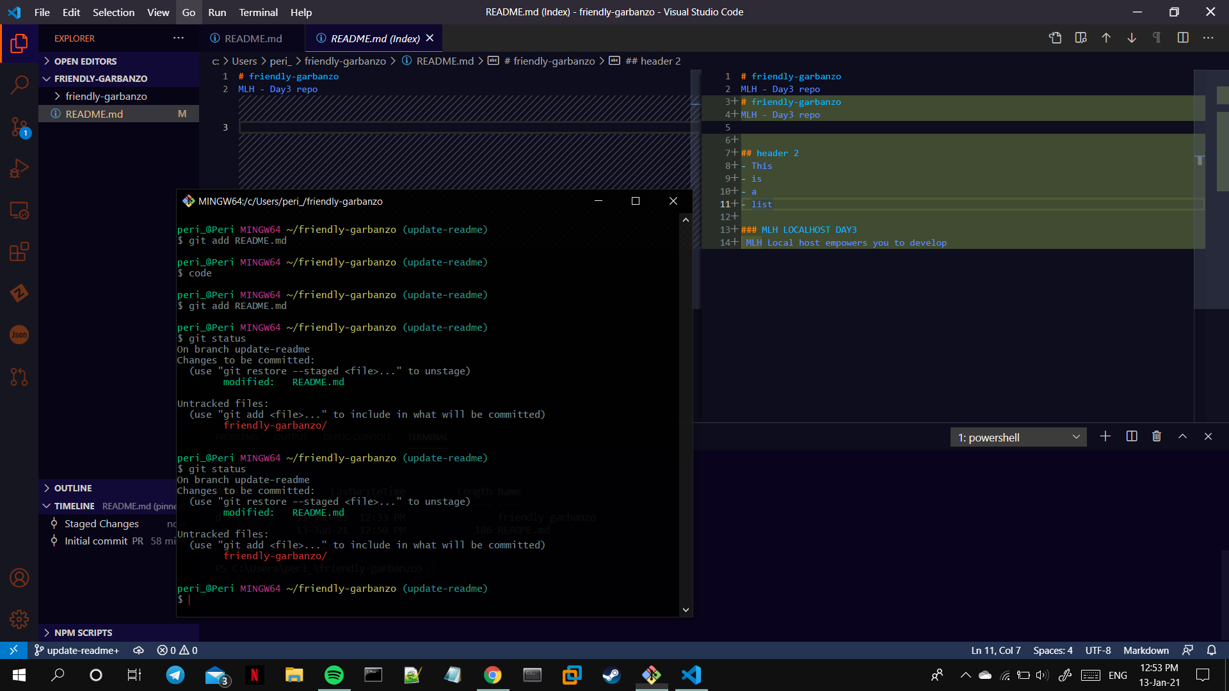Open the Manage gear icon
The height and width of the screenshot is (691, 1229).
[19, 619]
